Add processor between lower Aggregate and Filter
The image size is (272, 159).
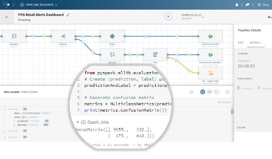(x=137, y=55)
